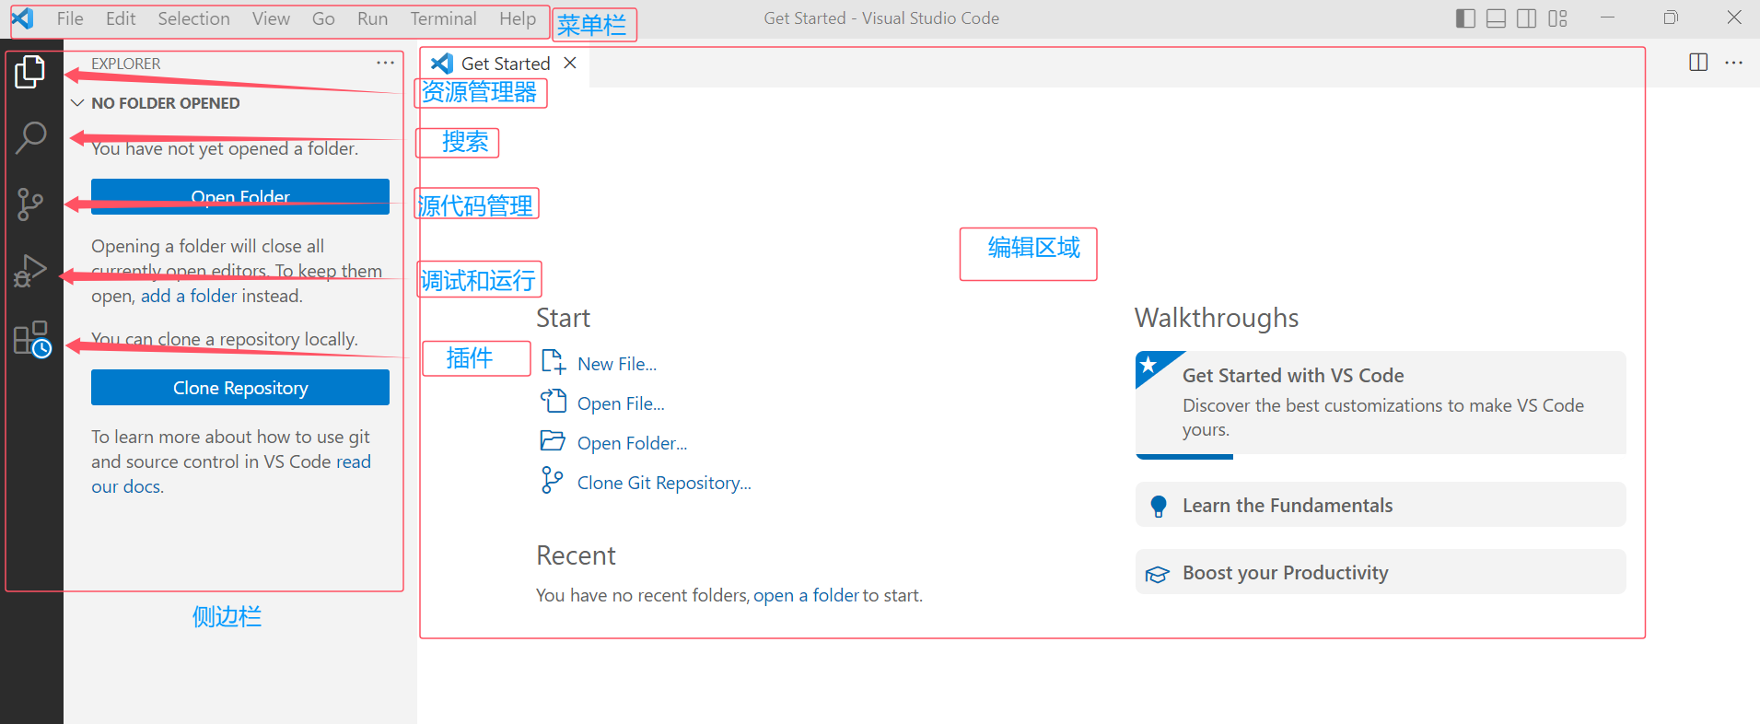
Task: Close the Visual Studio Code window
Action: [1734, 18]
